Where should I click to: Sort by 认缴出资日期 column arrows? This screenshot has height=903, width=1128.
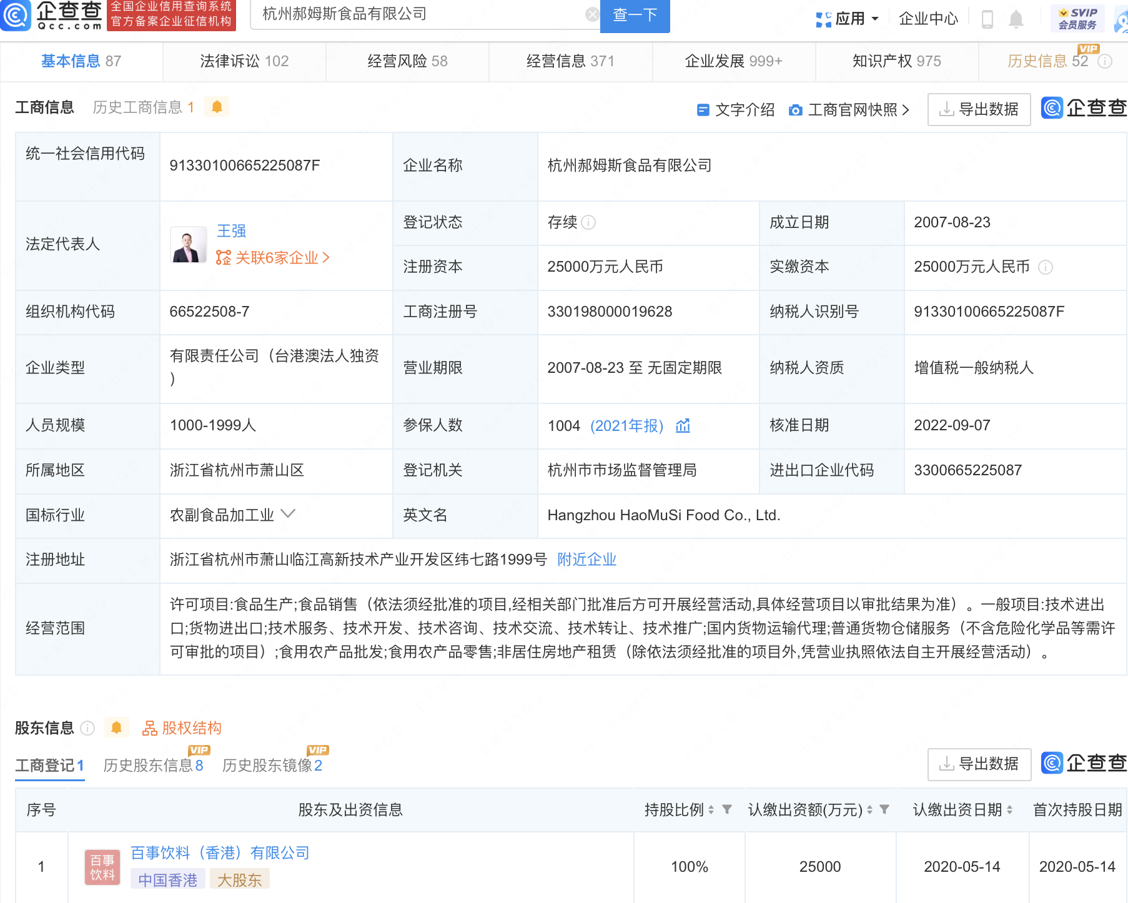point(1009,810)
